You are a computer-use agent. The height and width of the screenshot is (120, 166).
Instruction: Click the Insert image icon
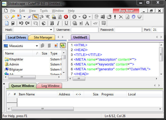[x=81, y=23]
